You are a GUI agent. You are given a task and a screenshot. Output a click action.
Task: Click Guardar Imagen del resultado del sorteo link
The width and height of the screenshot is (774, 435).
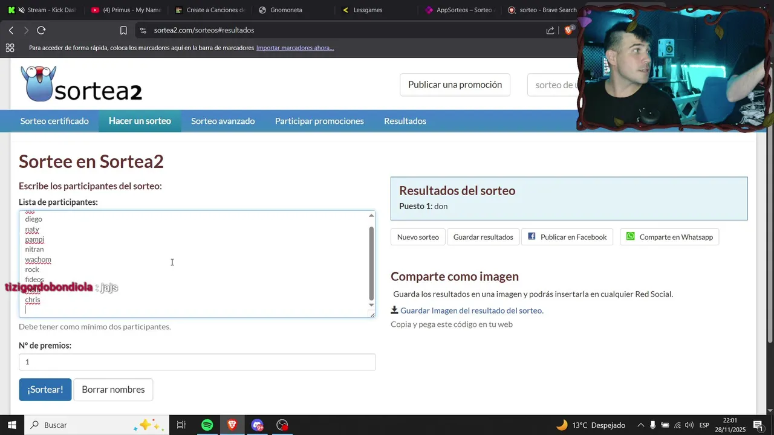point(472,311)
